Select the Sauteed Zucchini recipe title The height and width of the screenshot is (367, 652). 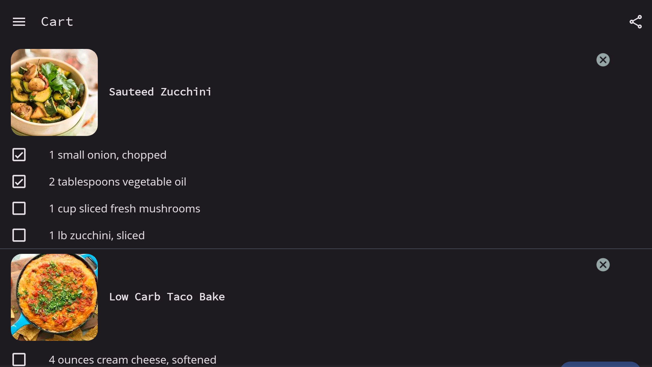[x=160, y=92]
